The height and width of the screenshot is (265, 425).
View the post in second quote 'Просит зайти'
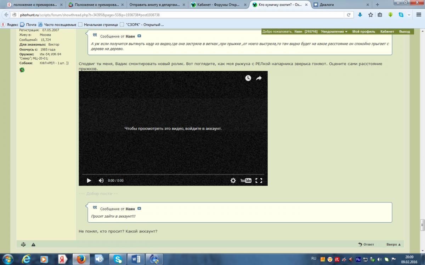[139, 209]
